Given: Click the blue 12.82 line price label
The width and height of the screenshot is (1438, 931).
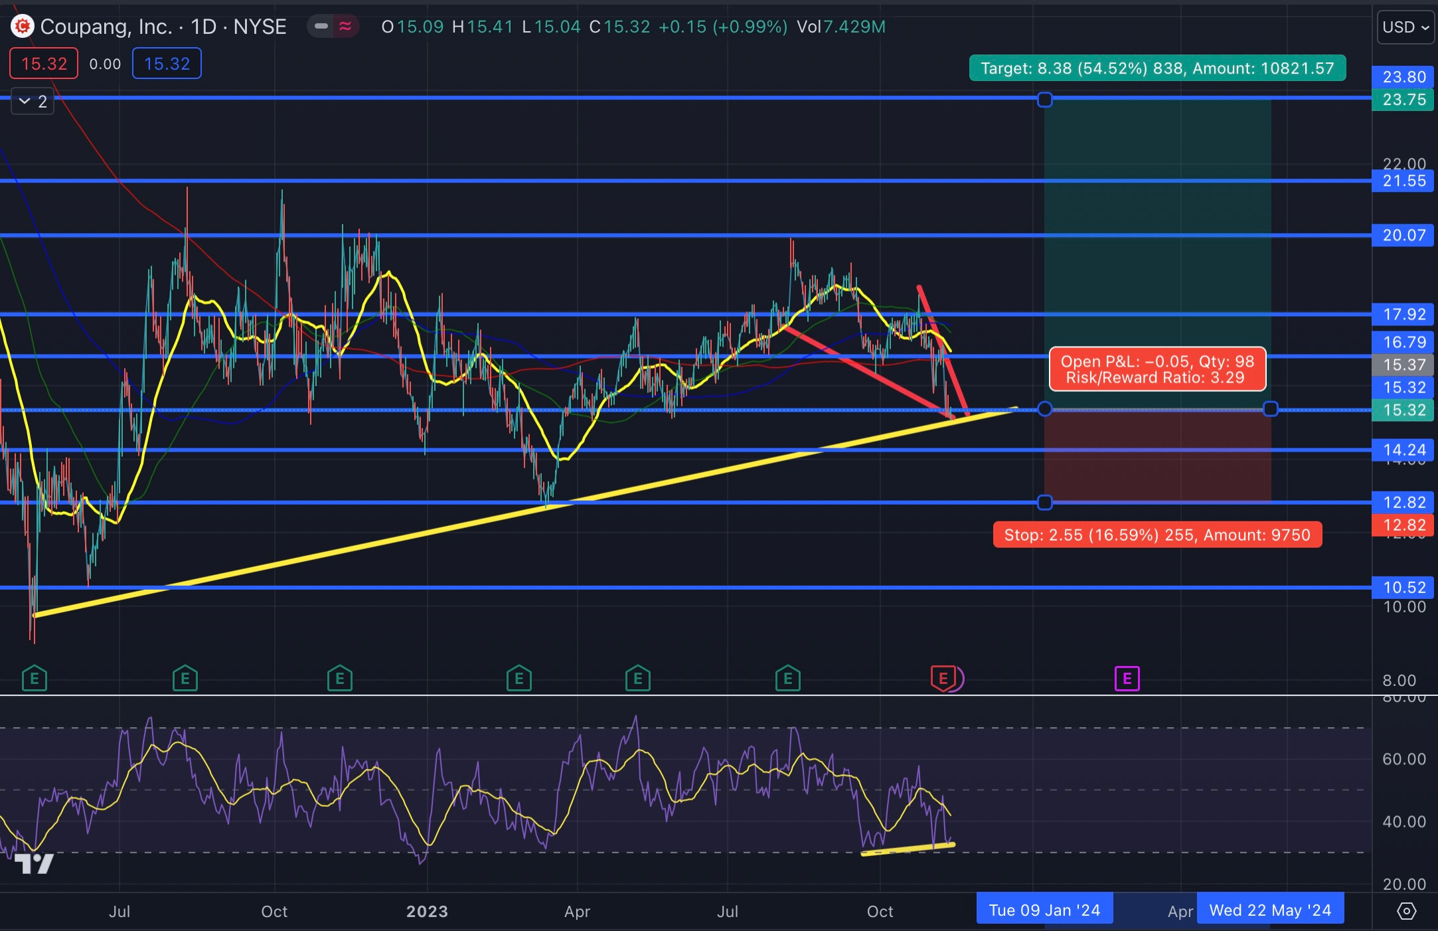Looking at the screenshot, I should [x=1403, y=503].
